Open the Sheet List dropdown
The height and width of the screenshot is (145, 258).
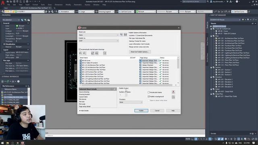[98, 35]
